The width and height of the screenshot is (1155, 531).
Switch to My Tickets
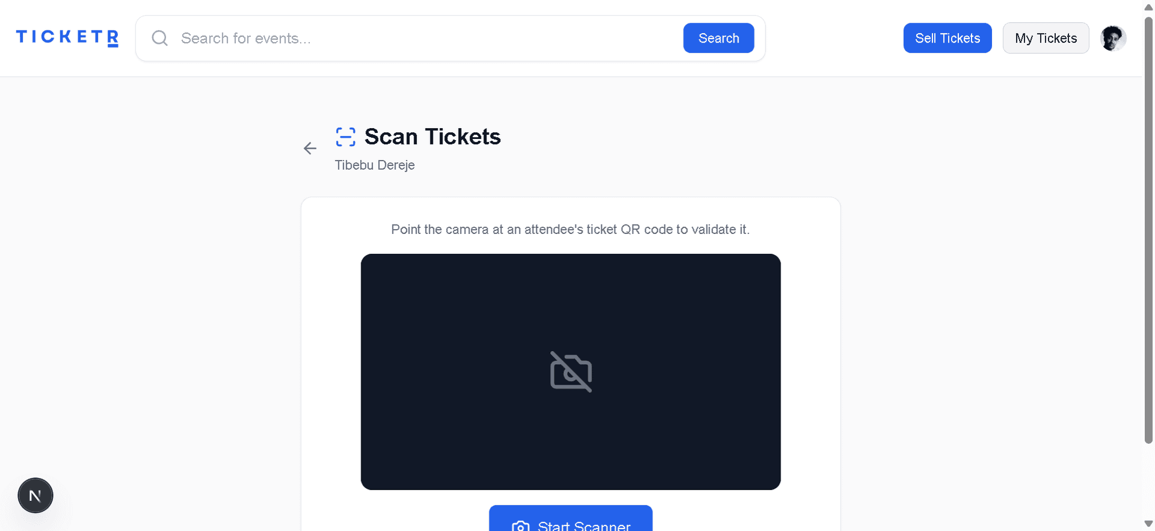[x=1046, y=38]
